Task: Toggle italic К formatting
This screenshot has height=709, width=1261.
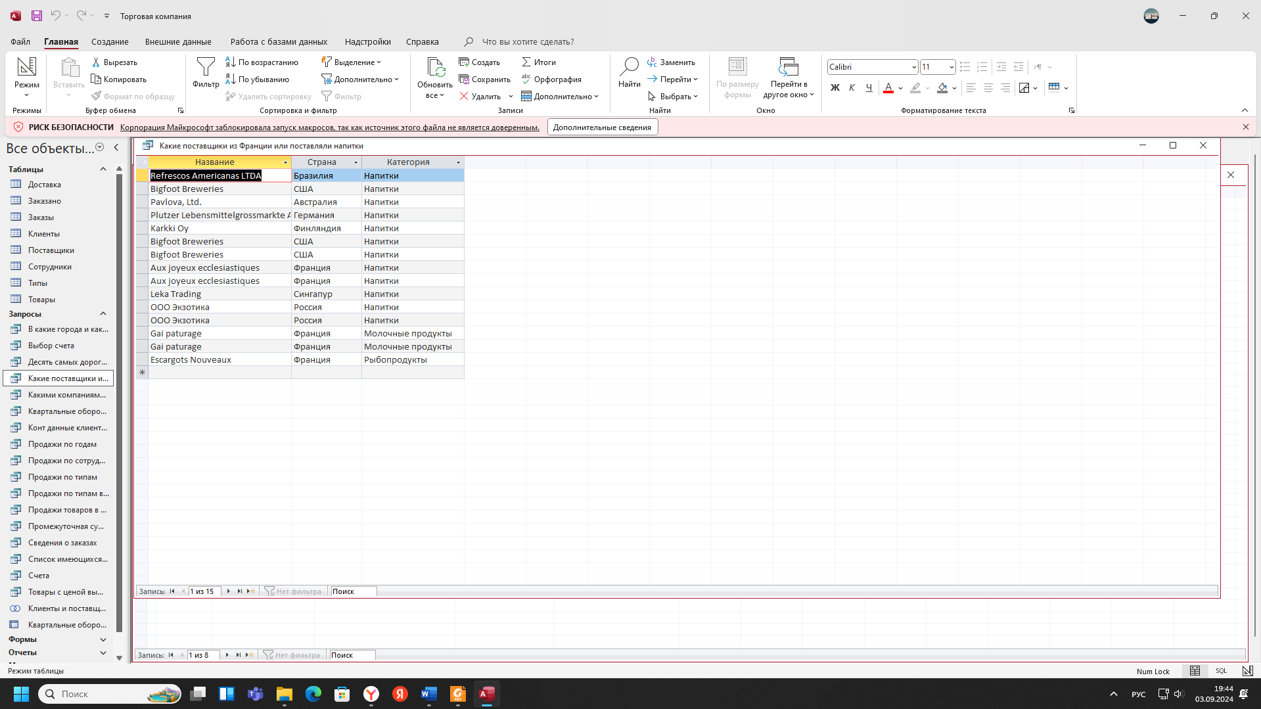Action: (x=852, y=87)
